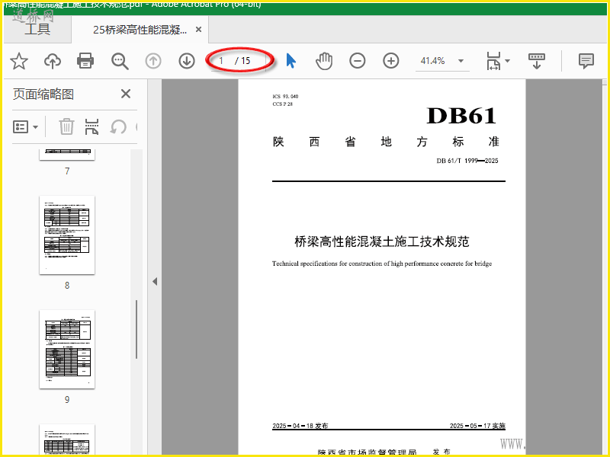This screenshot has width=610, height=457.
Task: Zoom out with minus button
Action: (357, 61)
